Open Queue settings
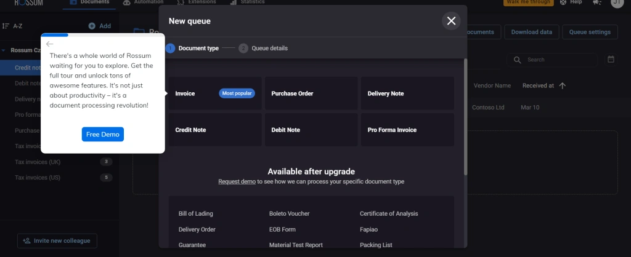 click(590, 32)
